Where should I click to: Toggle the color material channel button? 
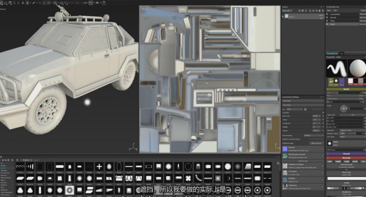(330, 161)
